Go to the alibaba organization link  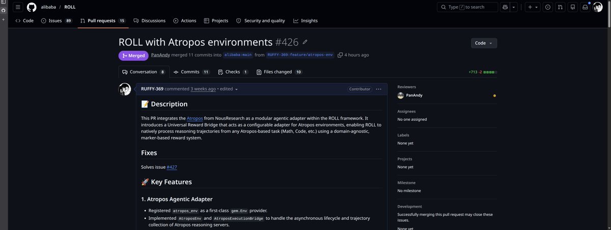coord(48,7)
